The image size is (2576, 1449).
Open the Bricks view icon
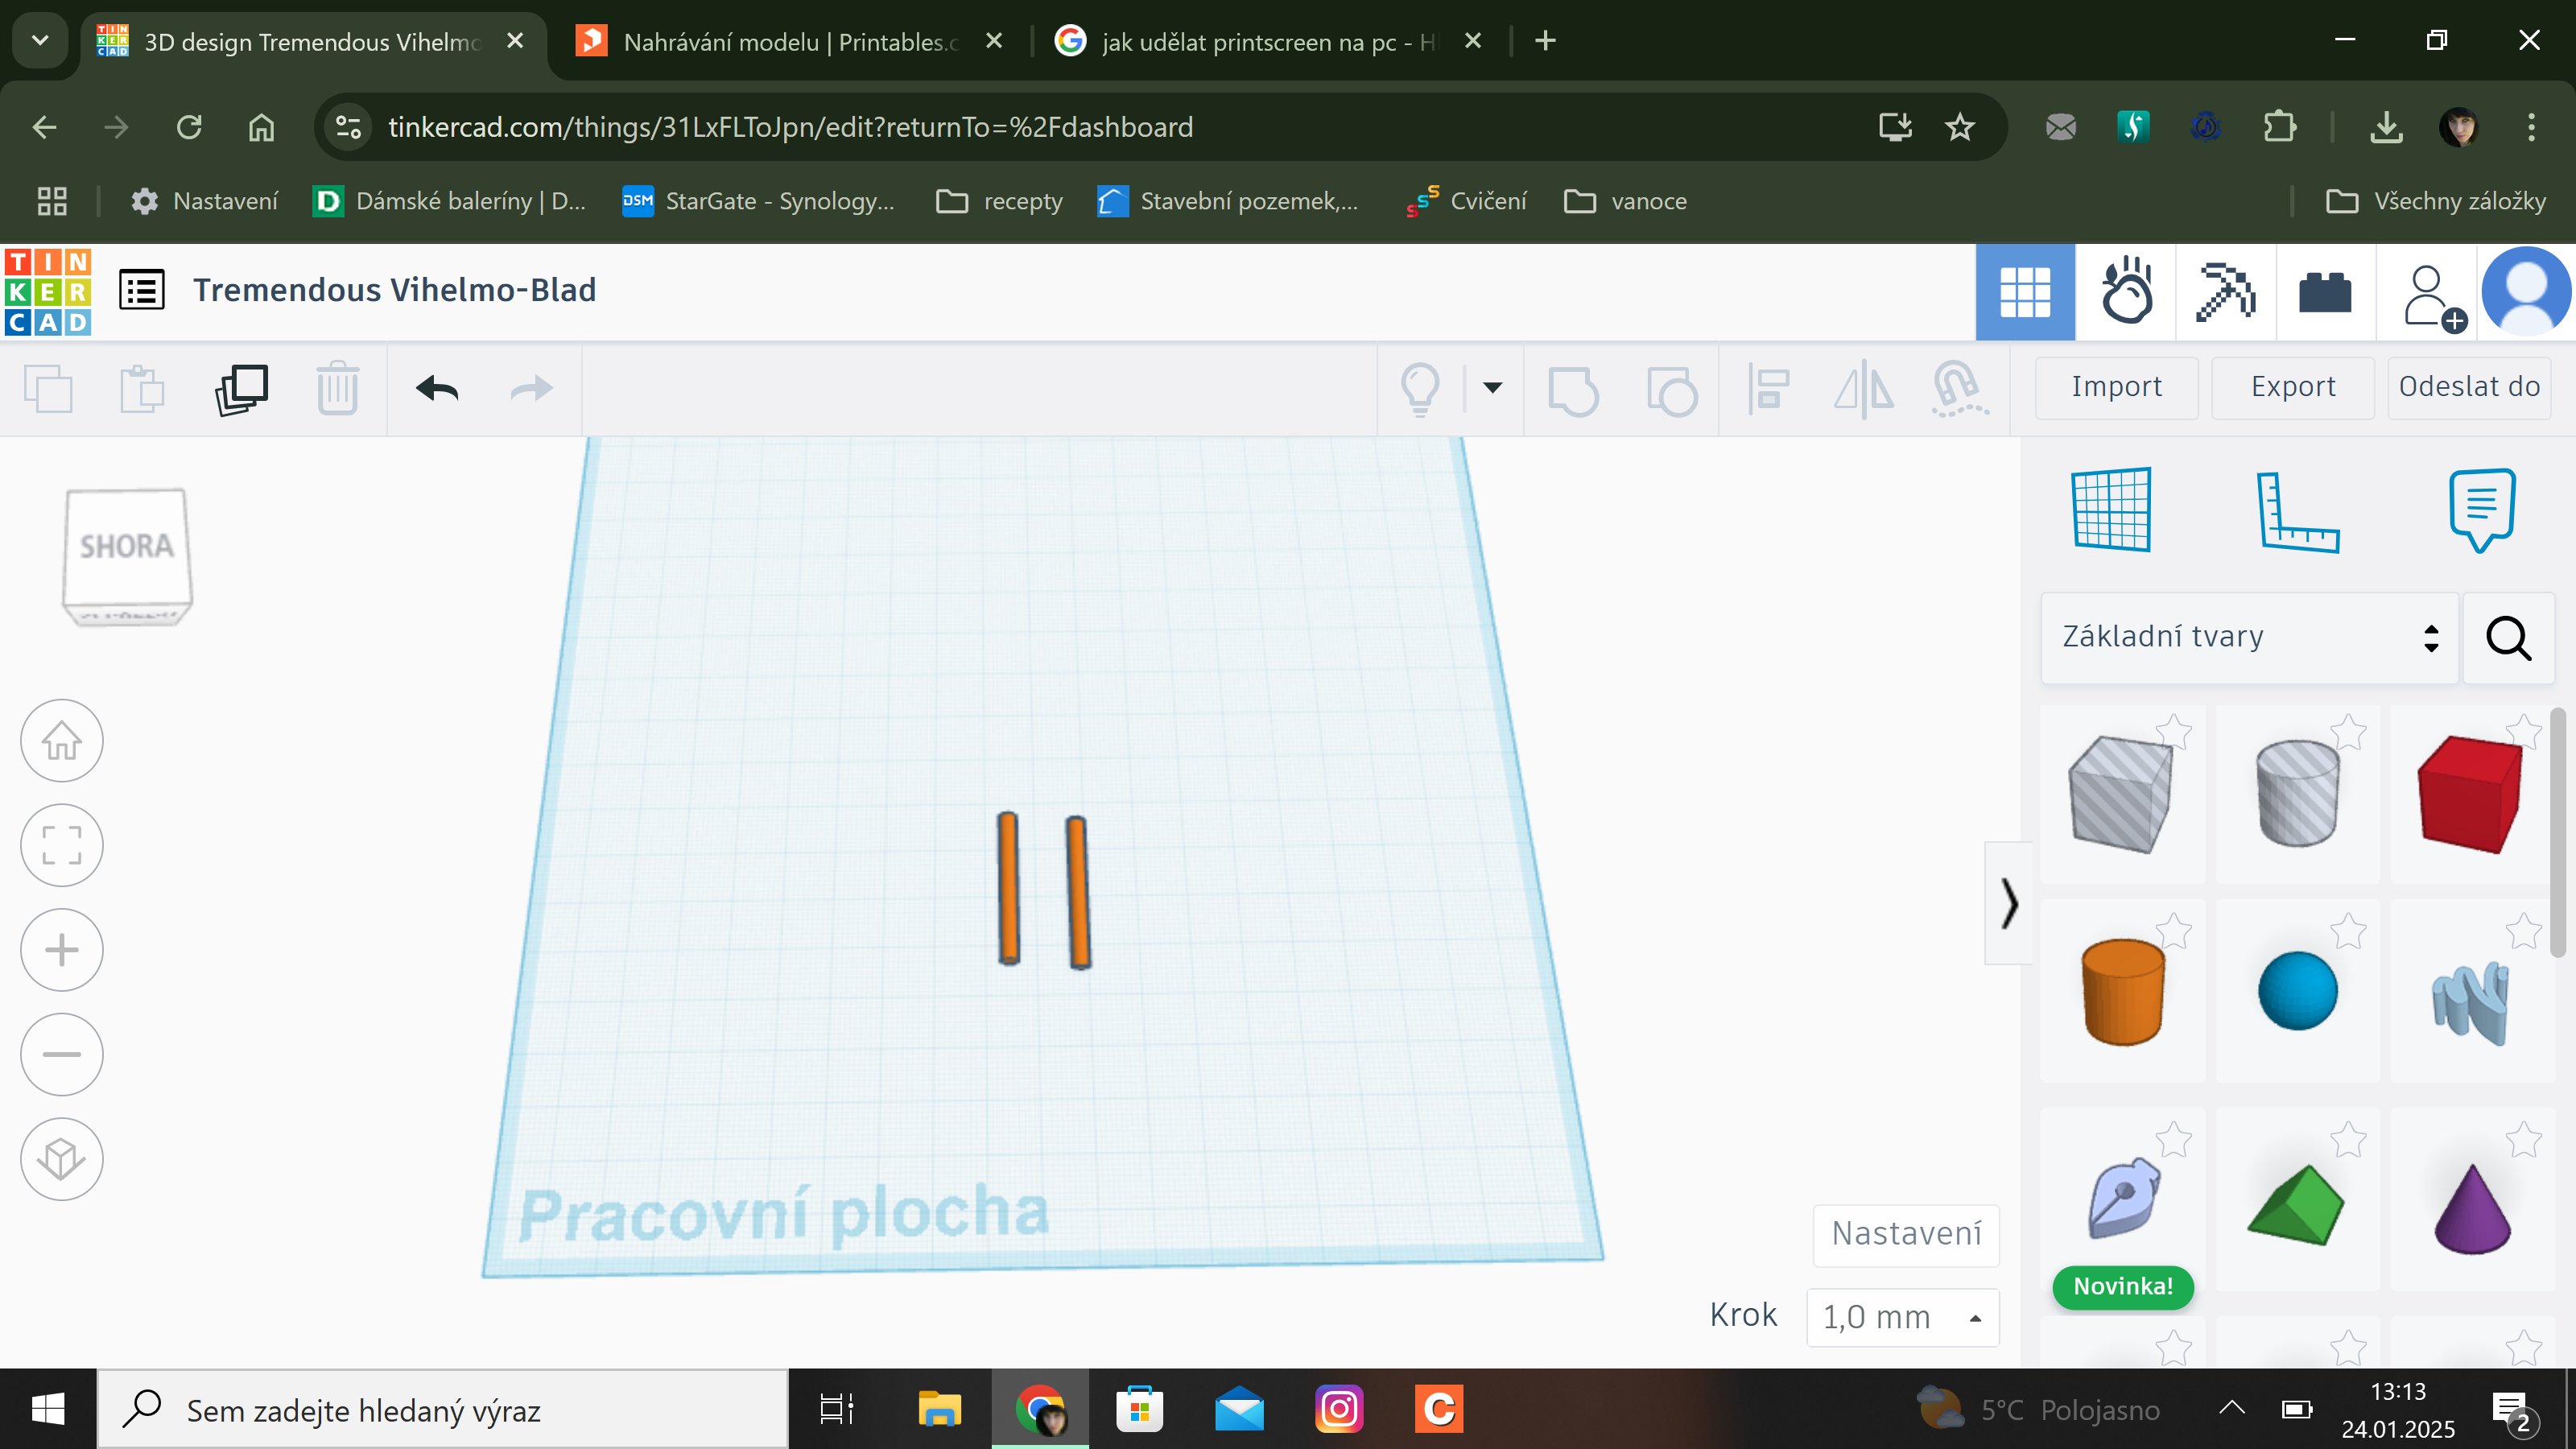click(x=2325, y=293)
